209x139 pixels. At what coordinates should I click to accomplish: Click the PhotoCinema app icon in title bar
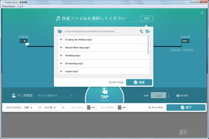(x=2, y=2)
